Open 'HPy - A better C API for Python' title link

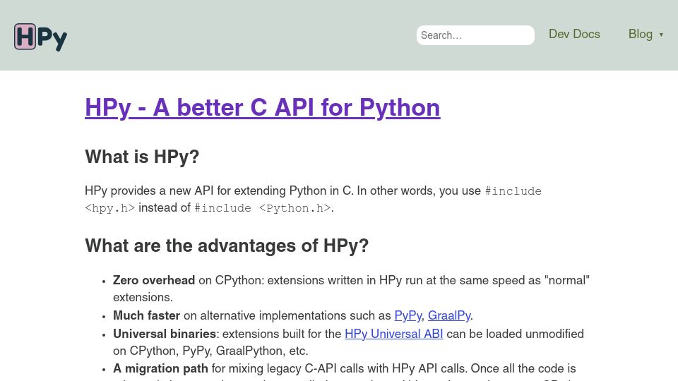coord(263,107)
